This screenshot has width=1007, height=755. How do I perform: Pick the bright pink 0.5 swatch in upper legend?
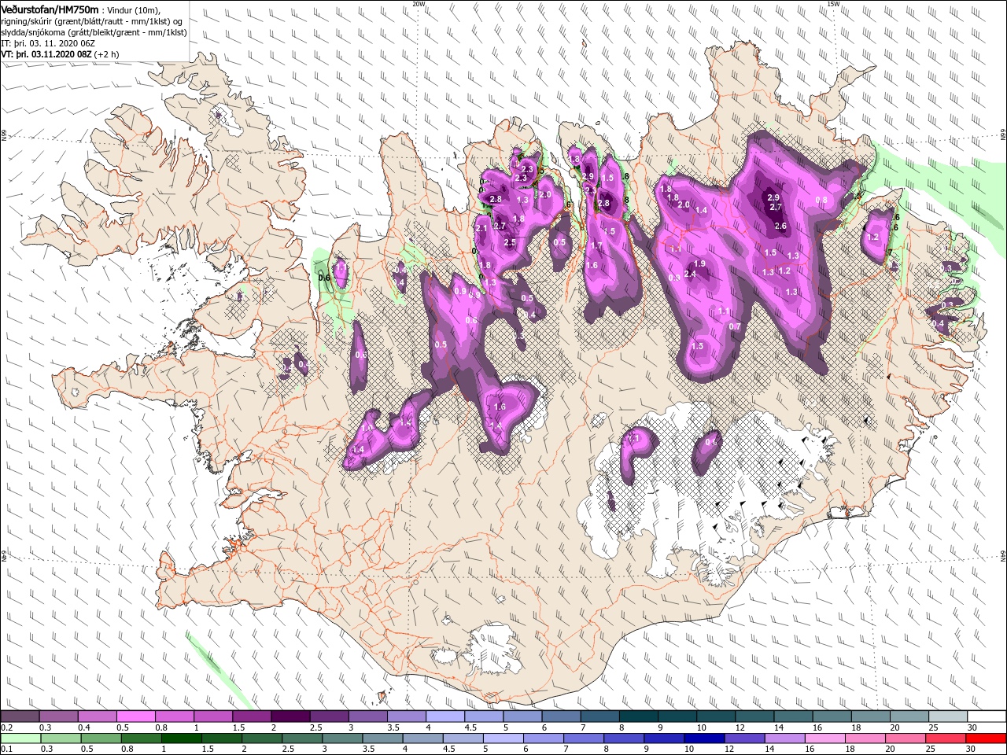pos(135,716)
